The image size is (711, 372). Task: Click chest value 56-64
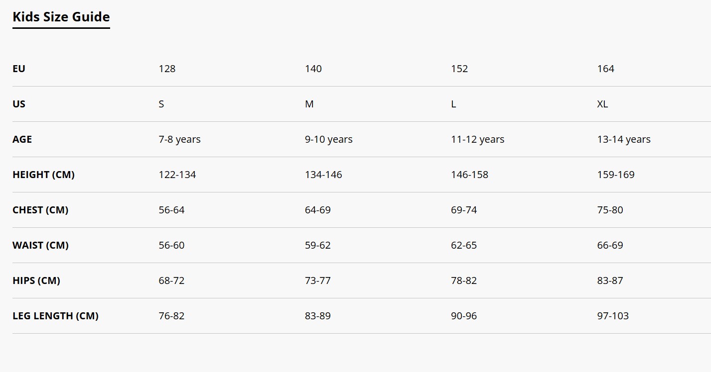171,210
